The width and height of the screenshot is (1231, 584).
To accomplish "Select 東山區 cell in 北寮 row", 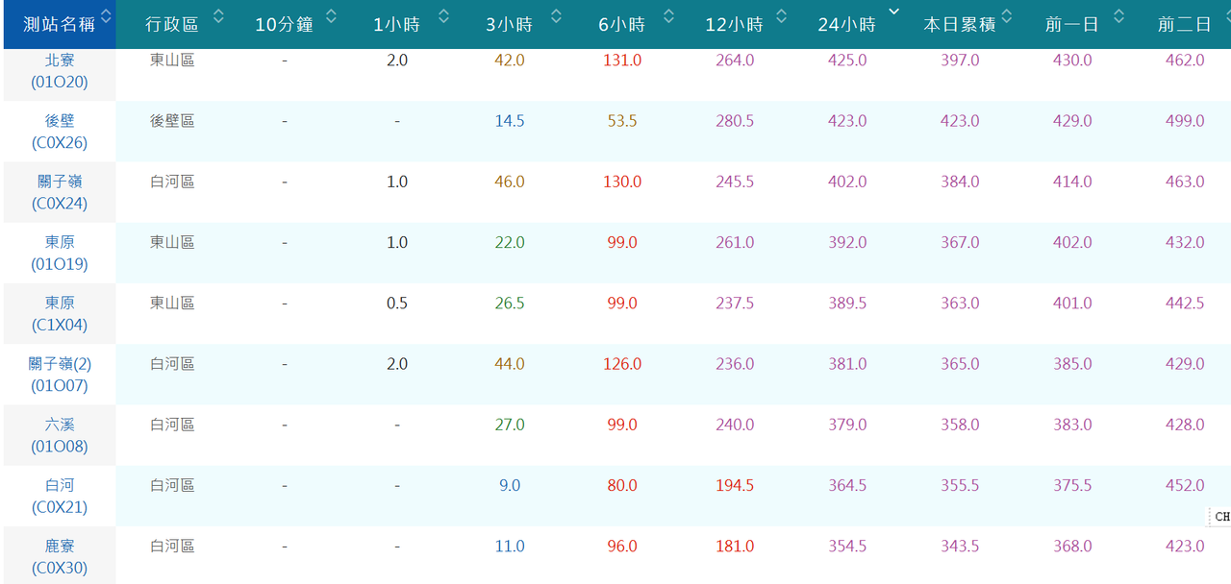I will click(172, 60).
